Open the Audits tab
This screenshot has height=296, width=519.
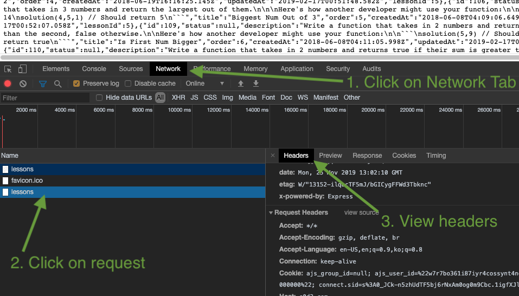pos(371,69)
